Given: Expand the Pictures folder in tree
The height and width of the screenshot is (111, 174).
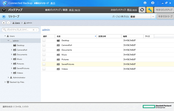Looking at the screenshot, I should pyautogui.click(x=12, y=64).
